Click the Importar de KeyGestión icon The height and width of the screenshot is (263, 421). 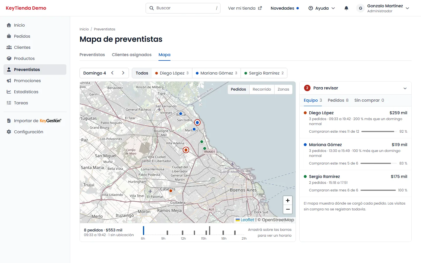point(9,121)
